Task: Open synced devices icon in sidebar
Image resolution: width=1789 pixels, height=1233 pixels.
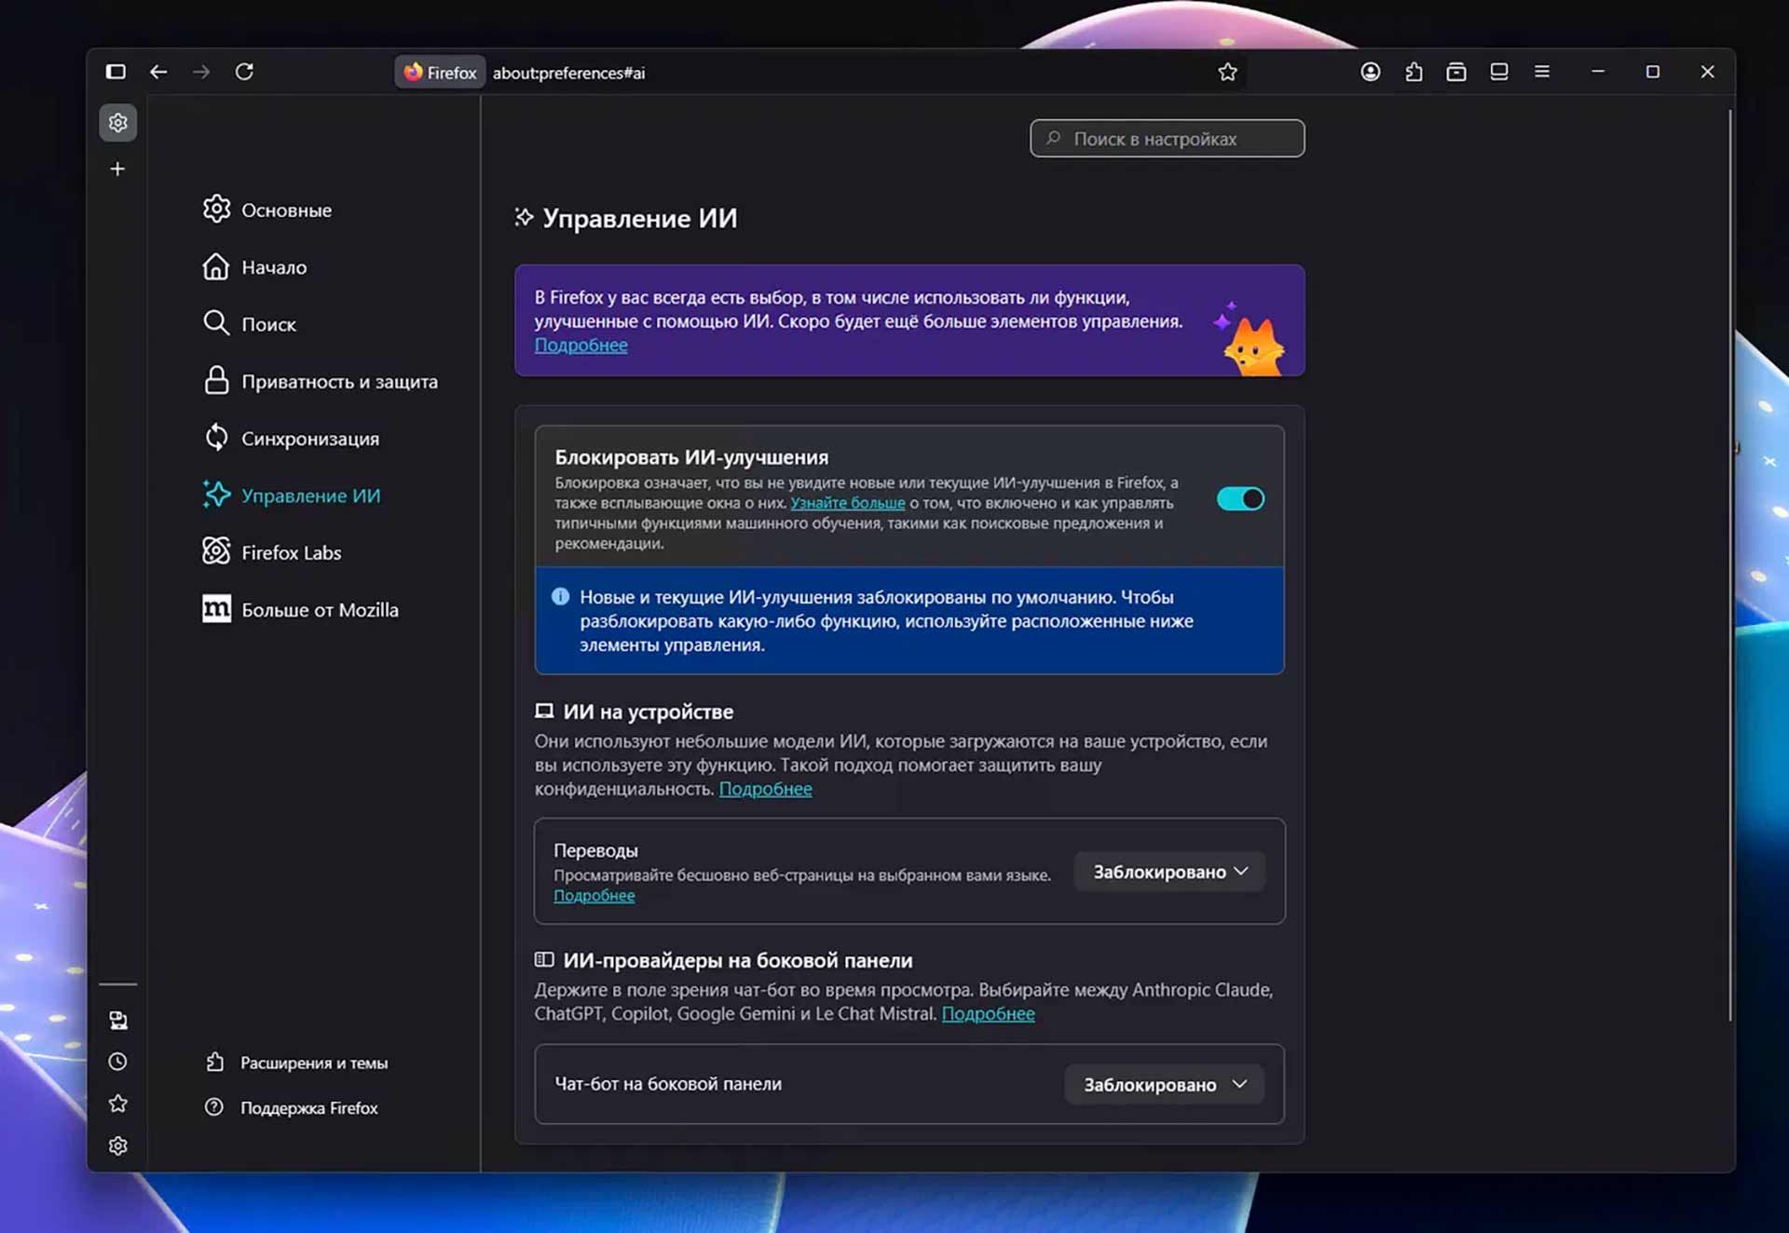Action: pyautogui.click(x=117, y=1020)
